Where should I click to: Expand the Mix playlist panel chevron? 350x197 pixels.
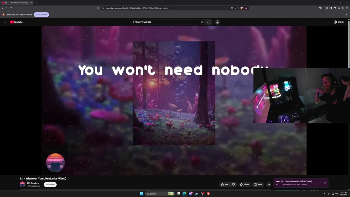tap(325, 183)
